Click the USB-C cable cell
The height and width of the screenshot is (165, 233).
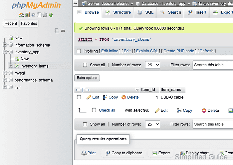tap(172, 97)
